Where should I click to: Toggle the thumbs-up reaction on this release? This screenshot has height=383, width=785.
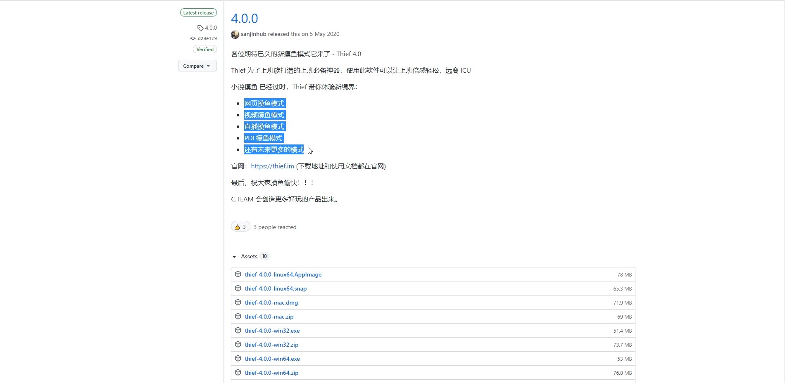coord(240,227)
